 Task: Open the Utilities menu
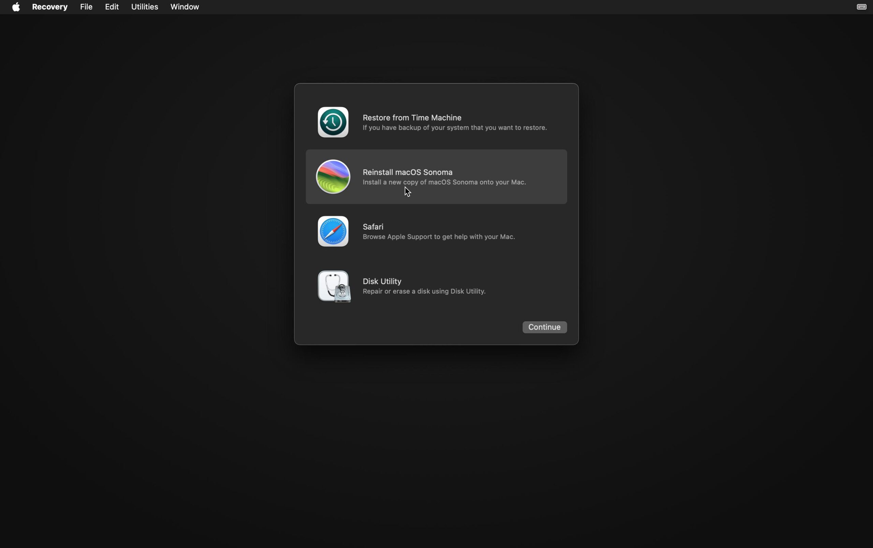(x=144, y=7)
